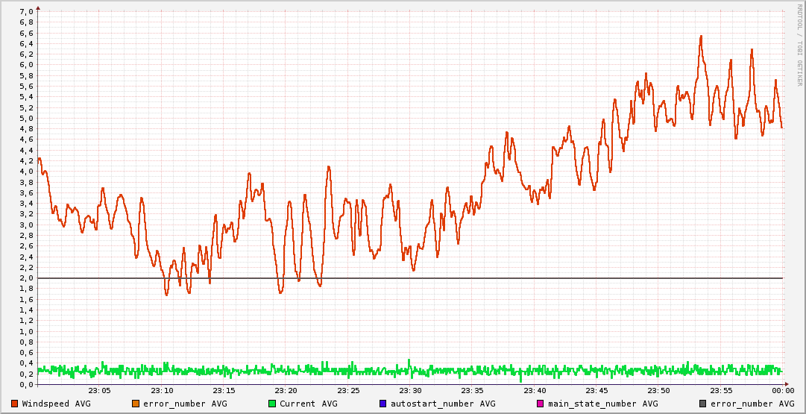Click the 23:05 time axis label
The image size is (806, 414).
(100, 391)
